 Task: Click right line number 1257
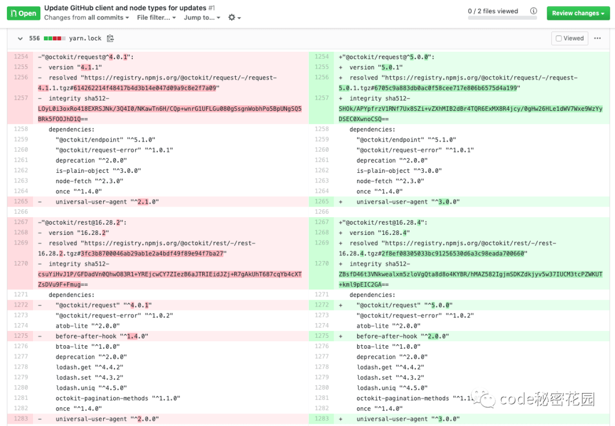[322, 98]
